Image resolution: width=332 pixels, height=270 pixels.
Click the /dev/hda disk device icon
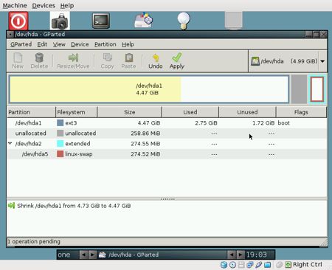point(255,61)
